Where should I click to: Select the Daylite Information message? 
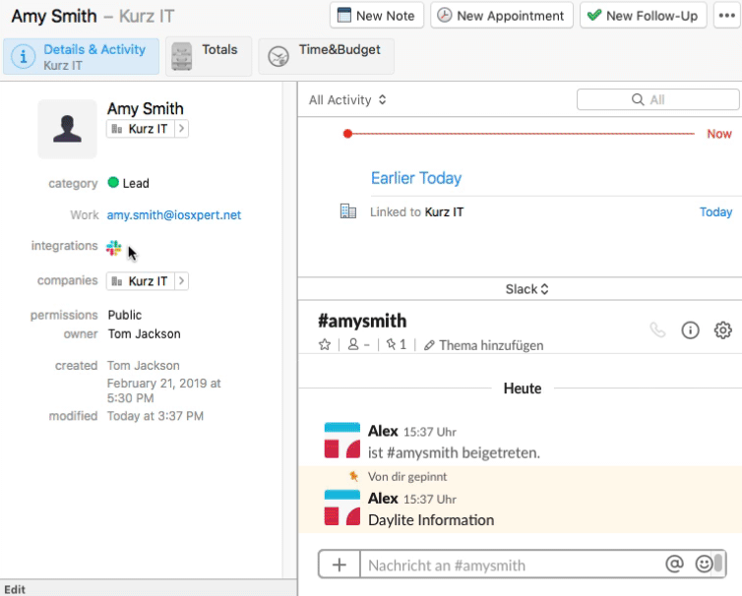point(431,520)
